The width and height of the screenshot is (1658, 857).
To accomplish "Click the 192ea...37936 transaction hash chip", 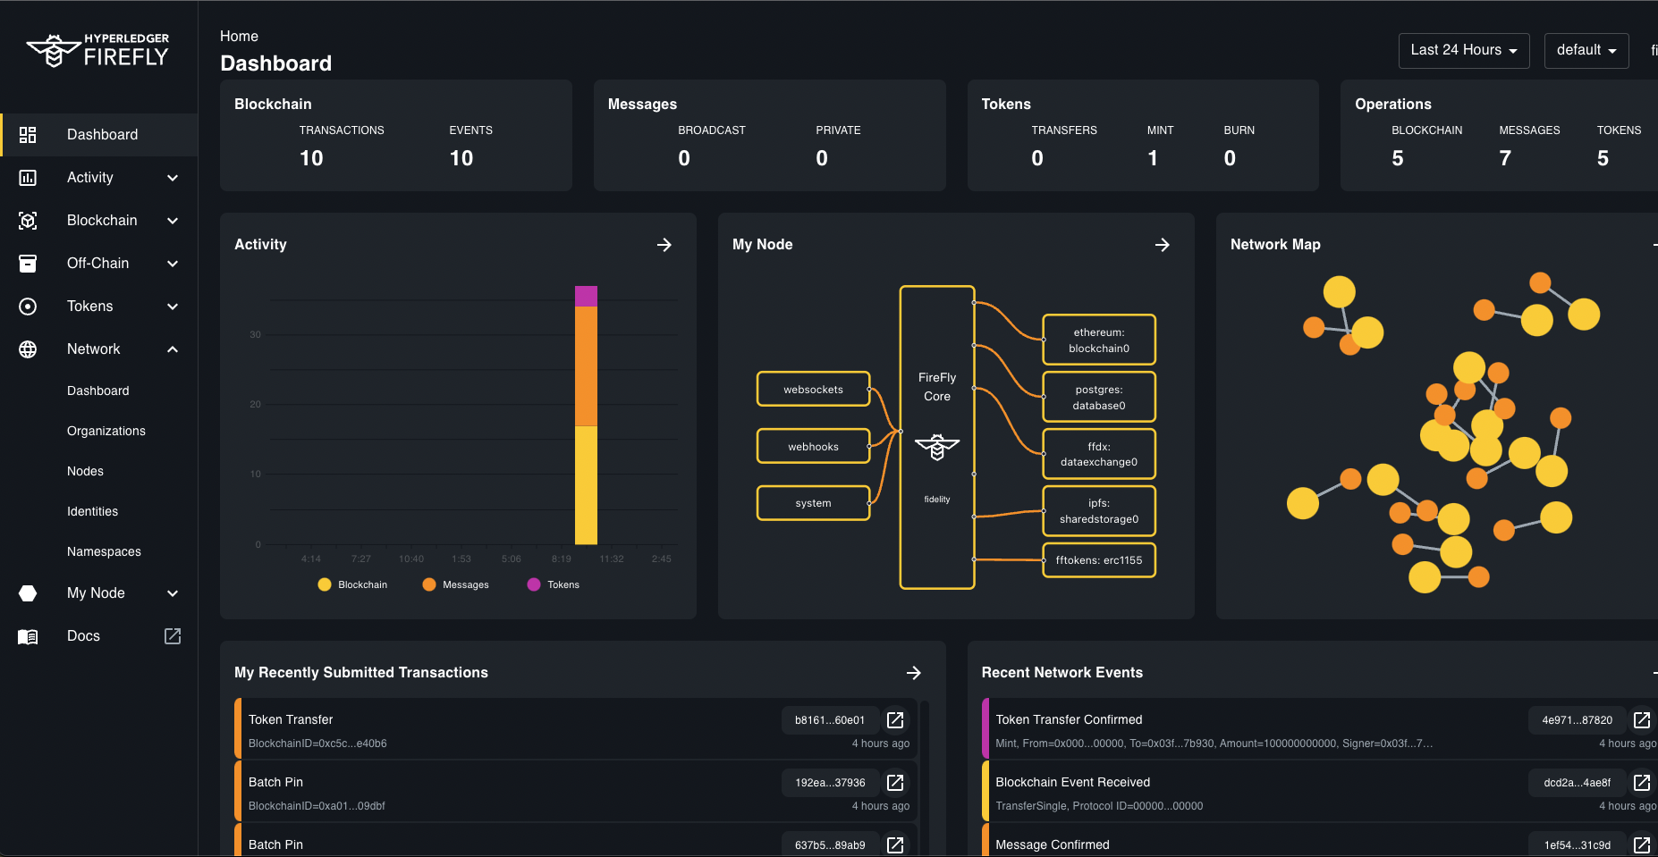I will pyautogui.click(x=830, y=783).
